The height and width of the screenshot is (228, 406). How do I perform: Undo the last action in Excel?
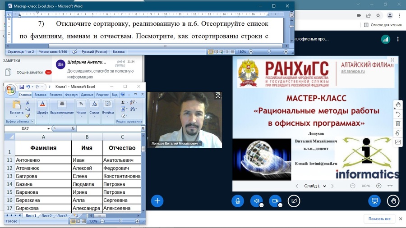click(x=28, y=87)
